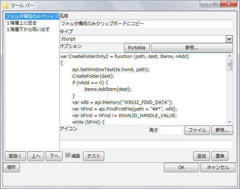The width and height of the screenshot is (240, 189).
Task: Click code line api.SetWindowText(te.hwnd, path);
Action: tap(111, 69)
